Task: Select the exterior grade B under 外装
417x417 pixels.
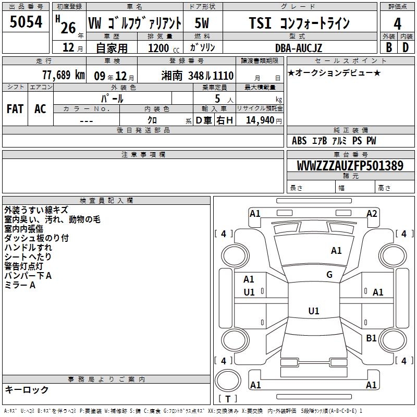Action: 389,47
